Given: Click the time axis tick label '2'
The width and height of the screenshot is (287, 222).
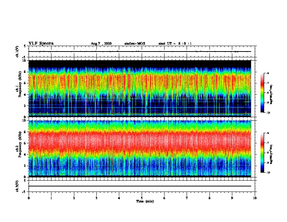Looking at the screenshot, I should tap(74, 198).
